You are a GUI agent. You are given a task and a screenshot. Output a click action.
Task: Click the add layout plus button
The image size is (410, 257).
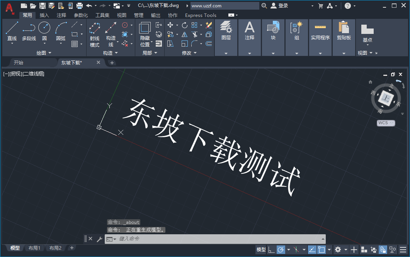tap(72, 248)
